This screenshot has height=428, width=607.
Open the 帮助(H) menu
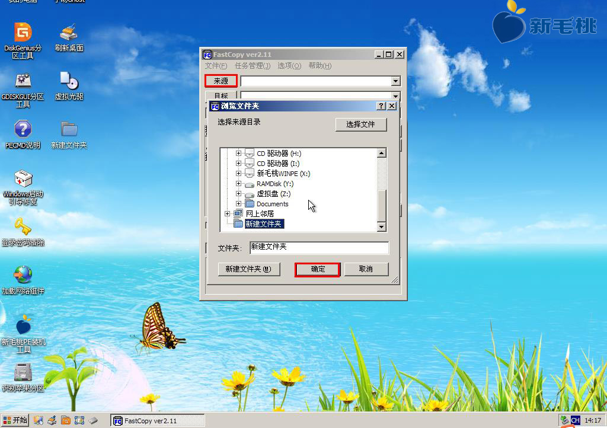click(x=320, y=66)
